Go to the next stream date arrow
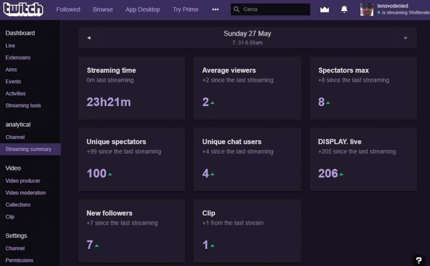Screen dimensions: 430x266 406,37
